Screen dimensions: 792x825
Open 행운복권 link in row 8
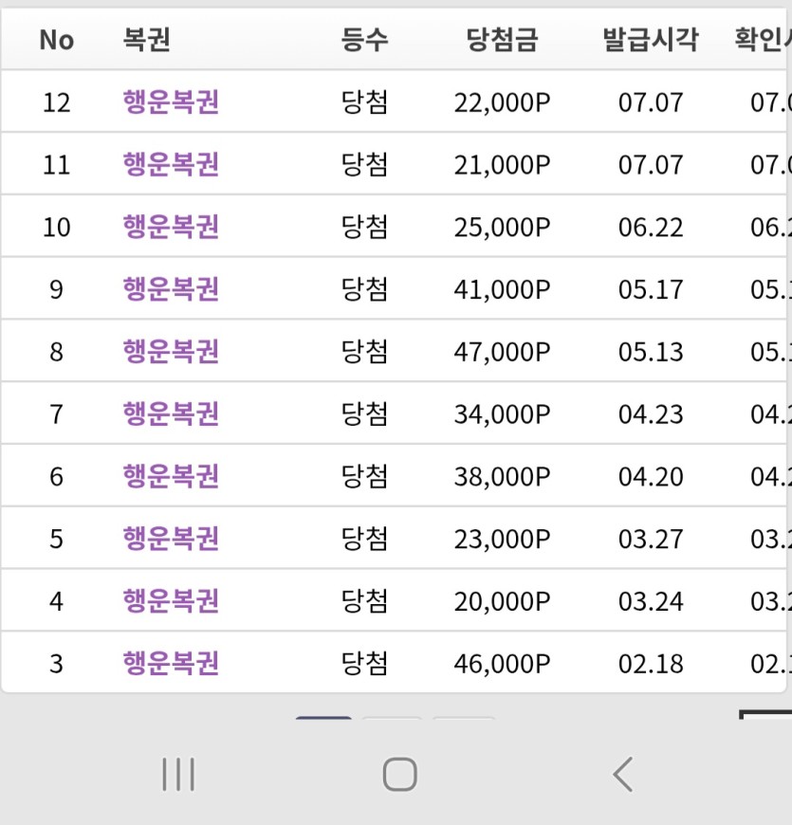[x=171, y=352]
